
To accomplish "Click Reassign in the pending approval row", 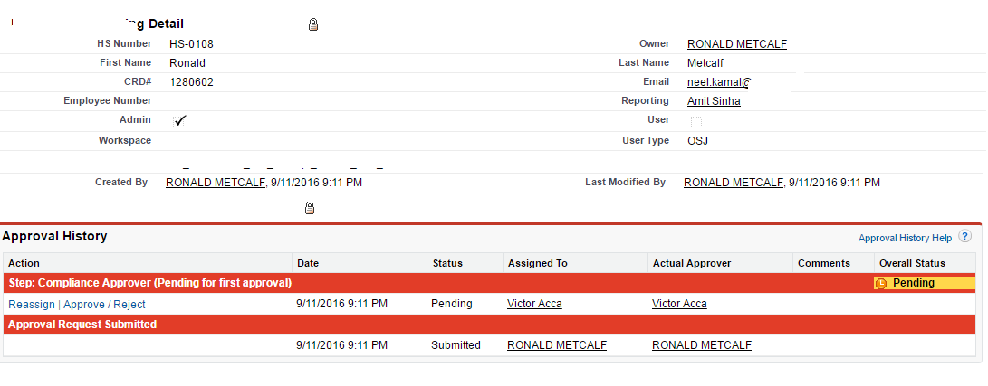I will click(x=32, y=305).
